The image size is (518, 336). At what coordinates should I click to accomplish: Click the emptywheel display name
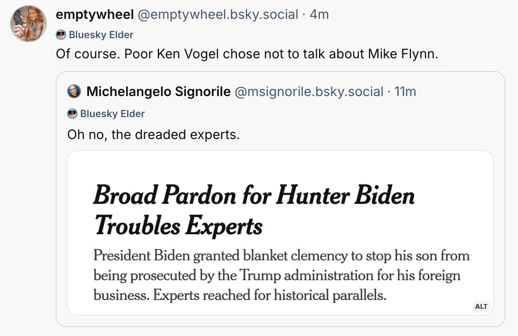point(95,14)
